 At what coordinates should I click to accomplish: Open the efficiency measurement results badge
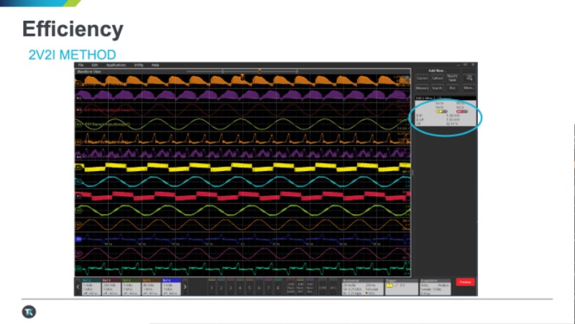click(x=446, y=112)
